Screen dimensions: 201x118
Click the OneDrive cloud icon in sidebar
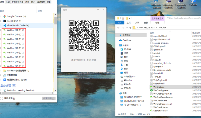tap(120, 40)
